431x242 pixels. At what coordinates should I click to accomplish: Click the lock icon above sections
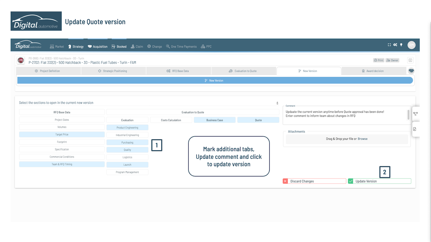tap(277, 103)
